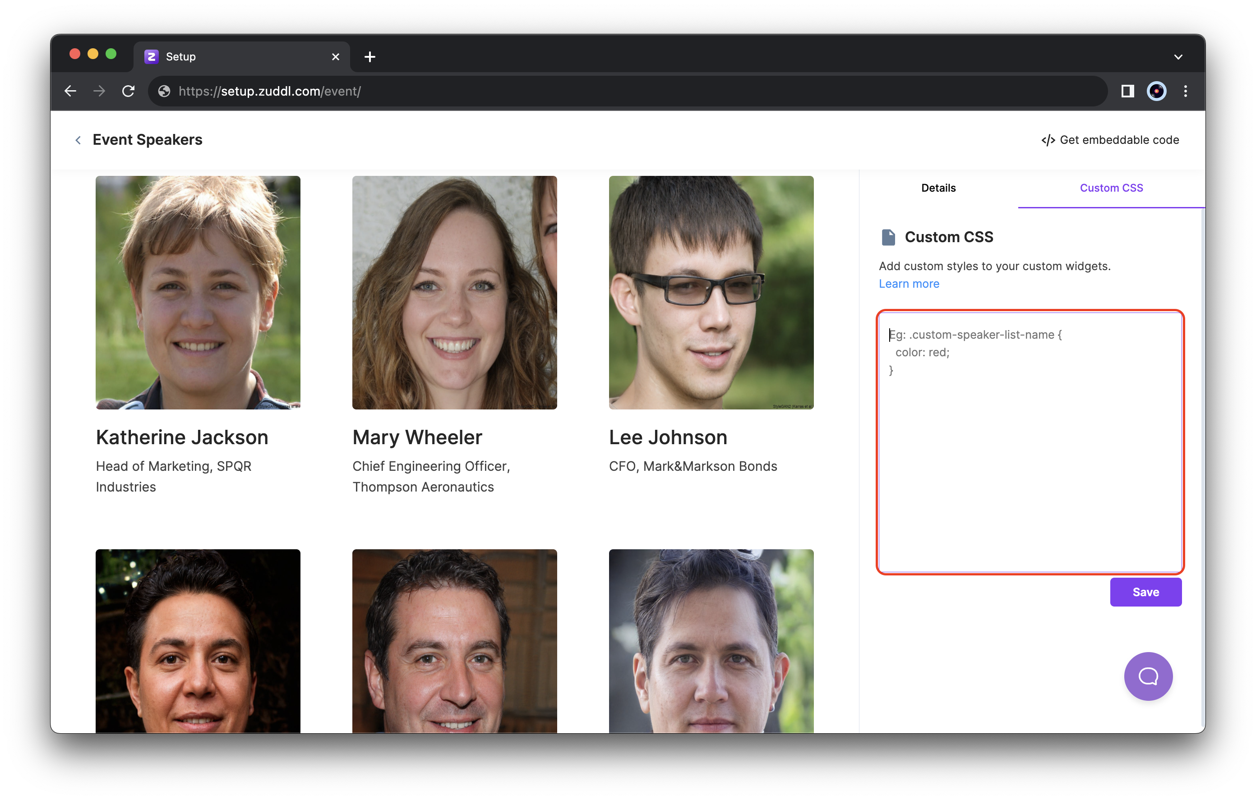This screenshot has width=1256, height=800.
Task: Reload the page with refresh icon
Action: pos(128,91)
